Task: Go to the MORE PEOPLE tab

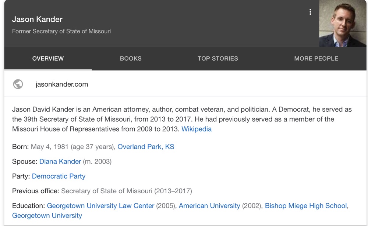Action: click(316, 58)
